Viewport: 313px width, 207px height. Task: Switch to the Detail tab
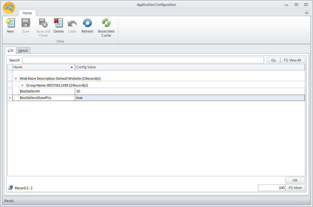23,51
